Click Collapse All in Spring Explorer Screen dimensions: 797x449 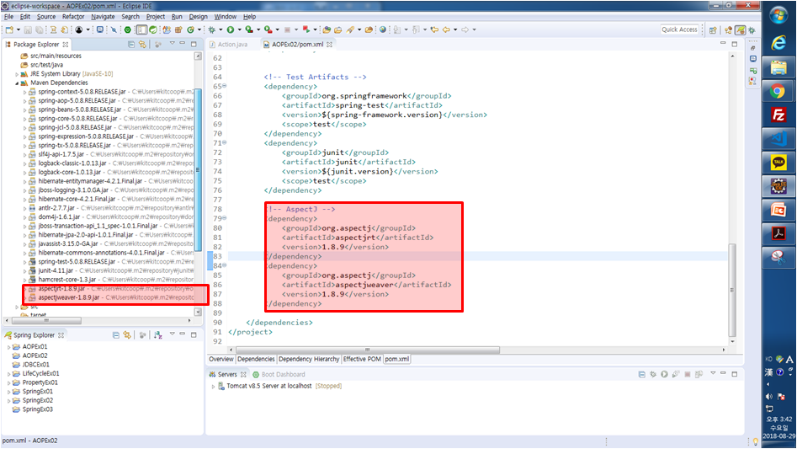116,335
